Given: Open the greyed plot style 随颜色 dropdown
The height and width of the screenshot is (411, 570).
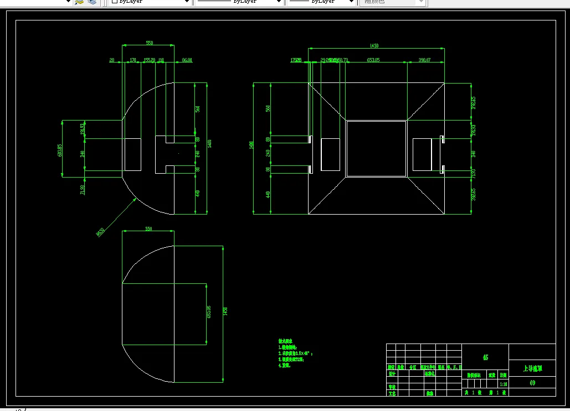Looking at the screenshot, I should coord(392,2).
